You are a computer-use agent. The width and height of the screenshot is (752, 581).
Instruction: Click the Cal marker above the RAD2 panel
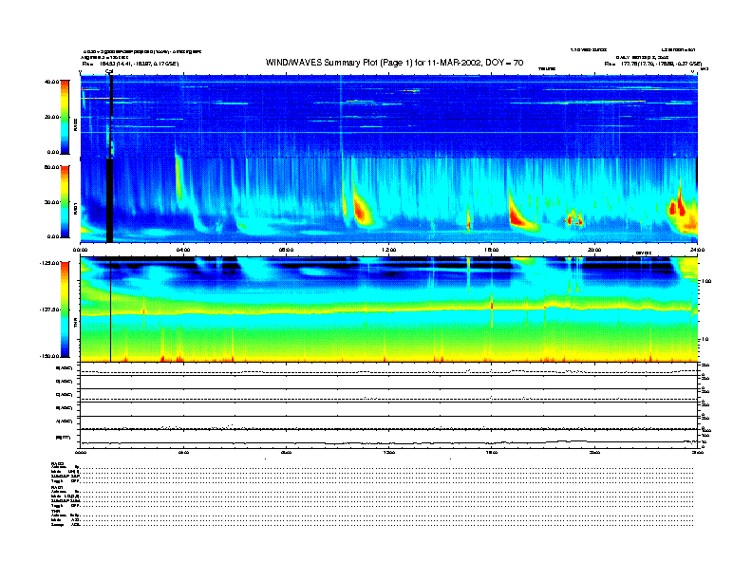tap(109, 72)
